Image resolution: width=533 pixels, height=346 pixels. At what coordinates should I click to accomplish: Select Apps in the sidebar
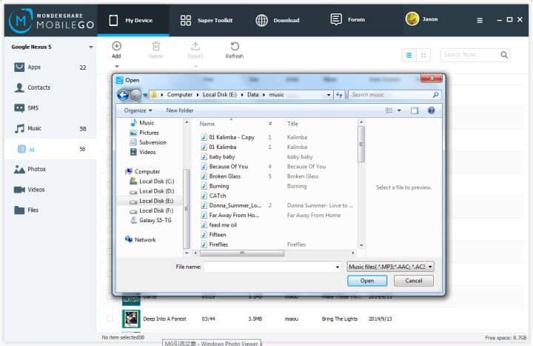(50, 67)
